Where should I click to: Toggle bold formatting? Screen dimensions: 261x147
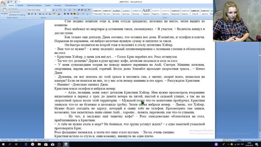click(x=29, y=14)
